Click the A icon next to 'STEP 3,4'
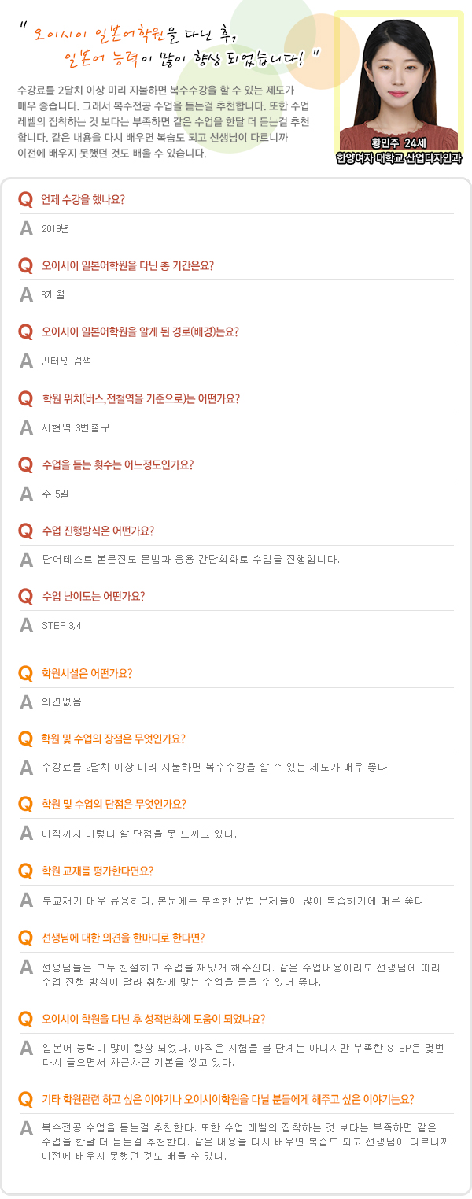Screen dimensions: 472x1199 pos(26,626)
